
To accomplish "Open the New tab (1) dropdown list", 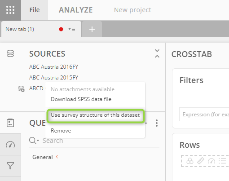I will [72, 29].
